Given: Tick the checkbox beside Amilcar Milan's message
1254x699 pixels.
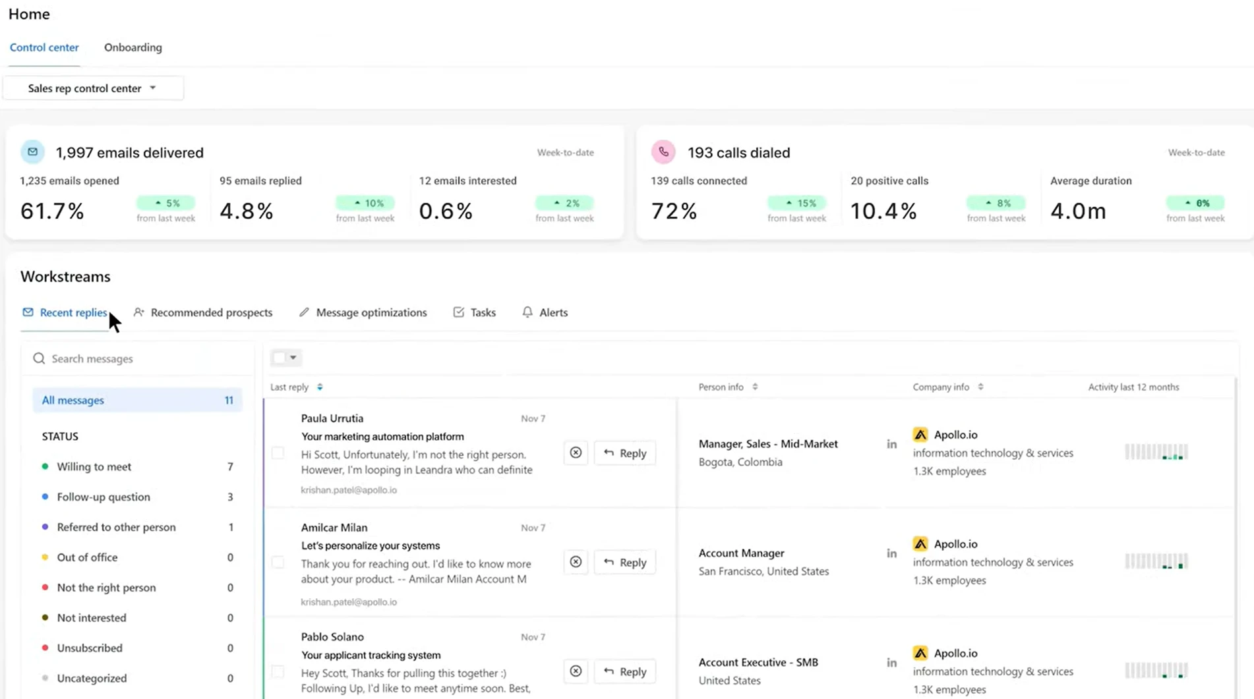Looking at the screenshot, I should [x=278, y=562].
